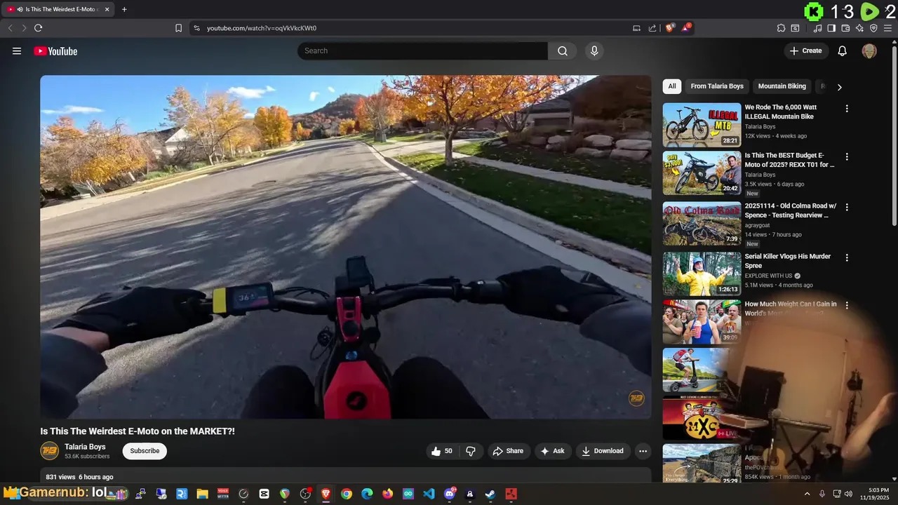The width and height of the screenshot is (898, 505).
Task: Open the ILLEGAL MTB video thumbnail
Action: pos(702,125)
